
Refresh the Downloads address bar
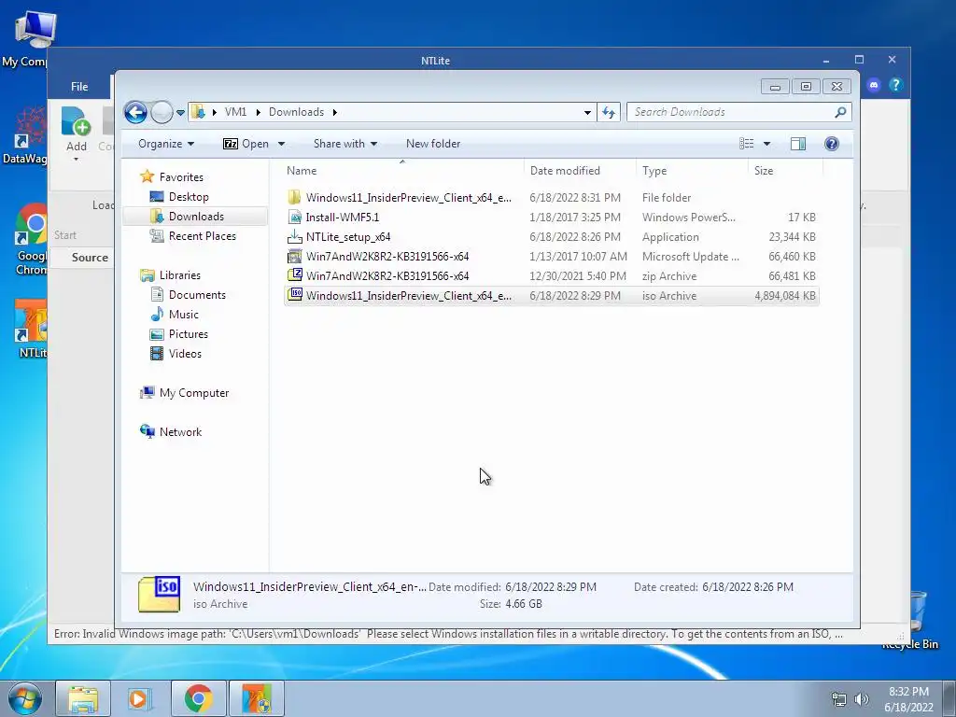tap(609, 112)
